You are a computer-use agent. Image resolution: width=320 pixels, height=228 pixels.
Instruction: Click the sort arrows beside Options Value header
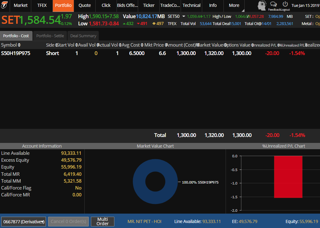(x=252, y=45)
